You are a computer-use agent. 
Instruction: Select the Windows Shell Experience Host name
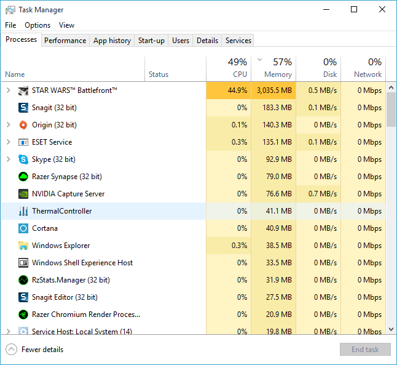tap(82, 263)
